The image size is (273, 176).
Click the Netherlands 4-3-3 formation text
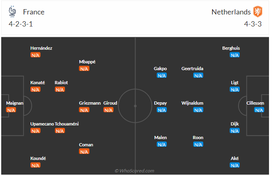(x=253, y=24)
